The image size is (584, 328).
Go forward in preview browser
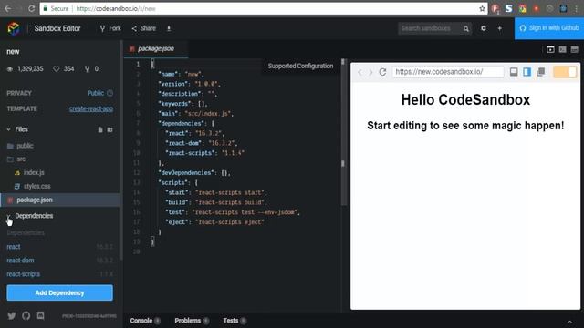tap(370, 72)
